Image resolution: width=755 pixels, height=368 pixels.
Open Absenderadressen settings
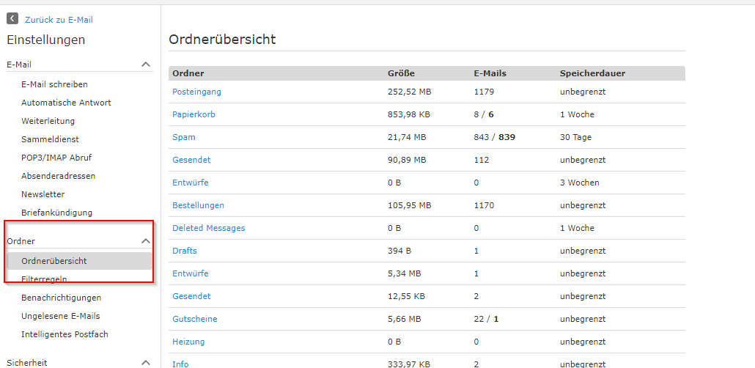pyautogui.click(x=58, y=176)
